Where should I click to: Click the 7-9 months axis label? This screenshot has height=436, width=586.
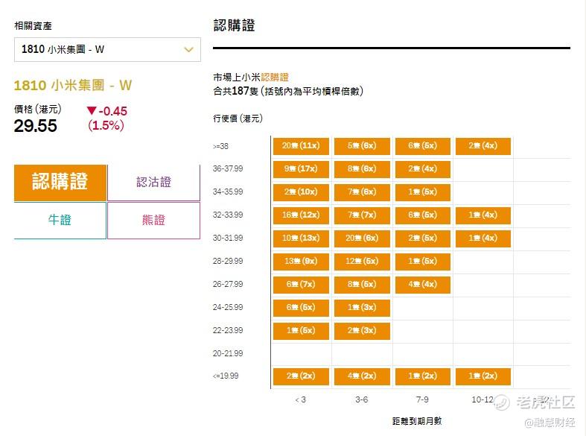tap(422, 399)
